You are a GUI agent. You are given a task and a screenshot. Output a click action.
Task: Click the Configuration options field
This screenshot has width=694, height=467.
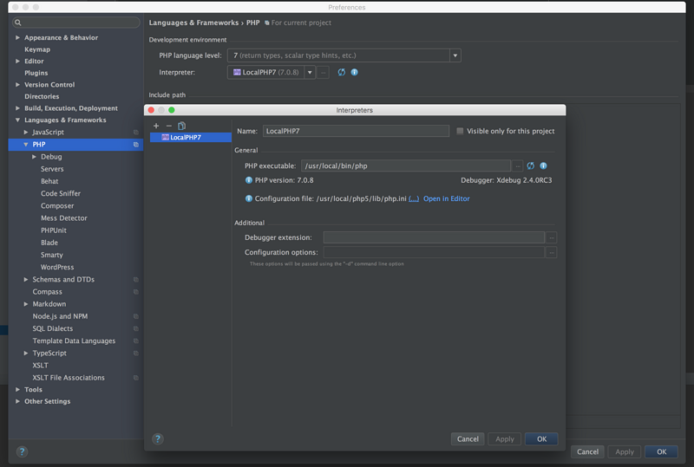coord(434,252)
